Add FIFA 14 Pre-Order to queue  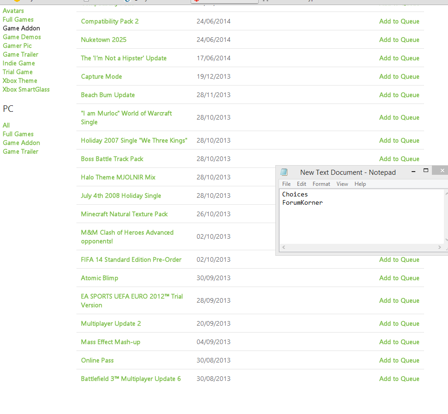(399, 260)
